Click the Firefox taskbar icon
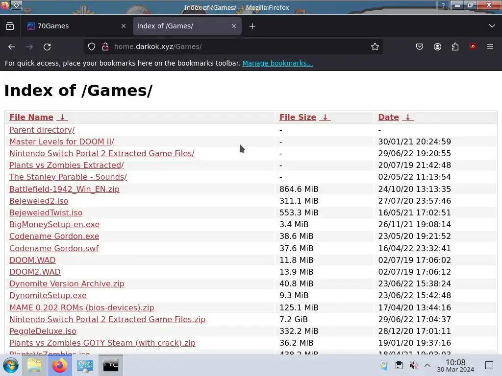 click(60, 365)
